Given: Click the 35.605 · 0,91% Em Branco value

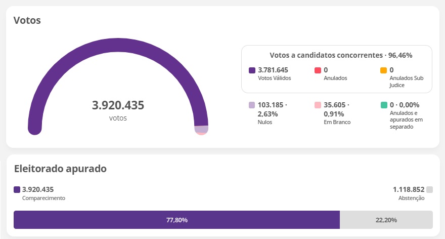Looking at the screenshot, I should [x=336, y=109].
